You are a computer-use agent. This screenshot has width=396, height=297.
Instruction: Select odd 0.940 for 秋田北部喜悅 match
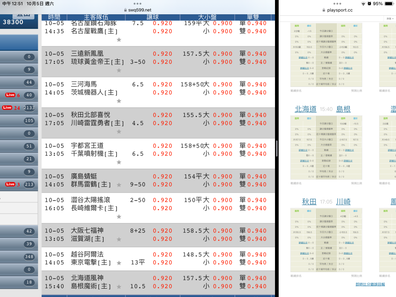(x=257, y=115)
